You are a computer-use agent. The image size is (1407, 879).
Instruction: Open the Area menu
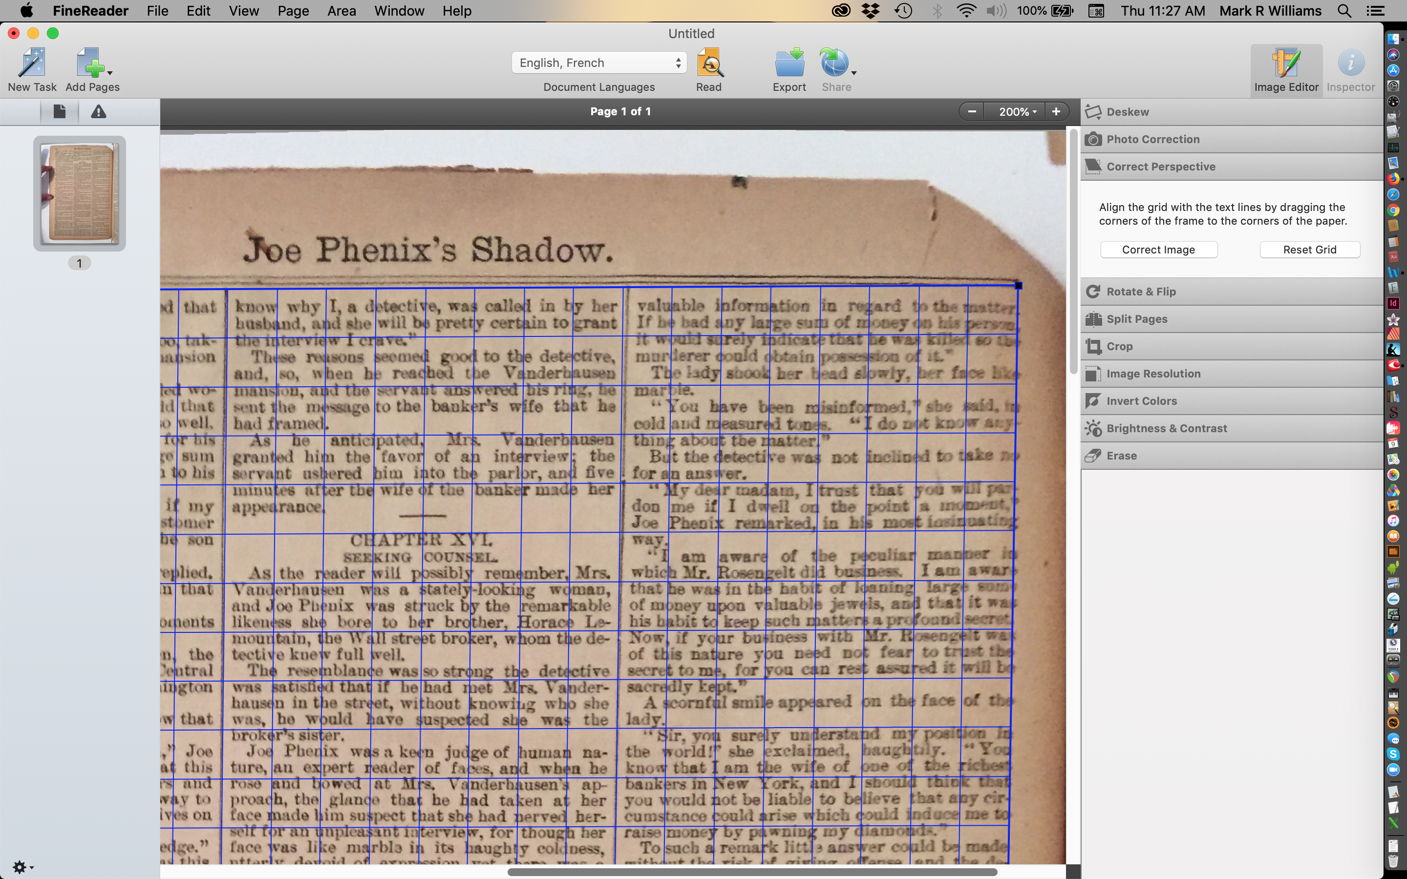point(341,11)
